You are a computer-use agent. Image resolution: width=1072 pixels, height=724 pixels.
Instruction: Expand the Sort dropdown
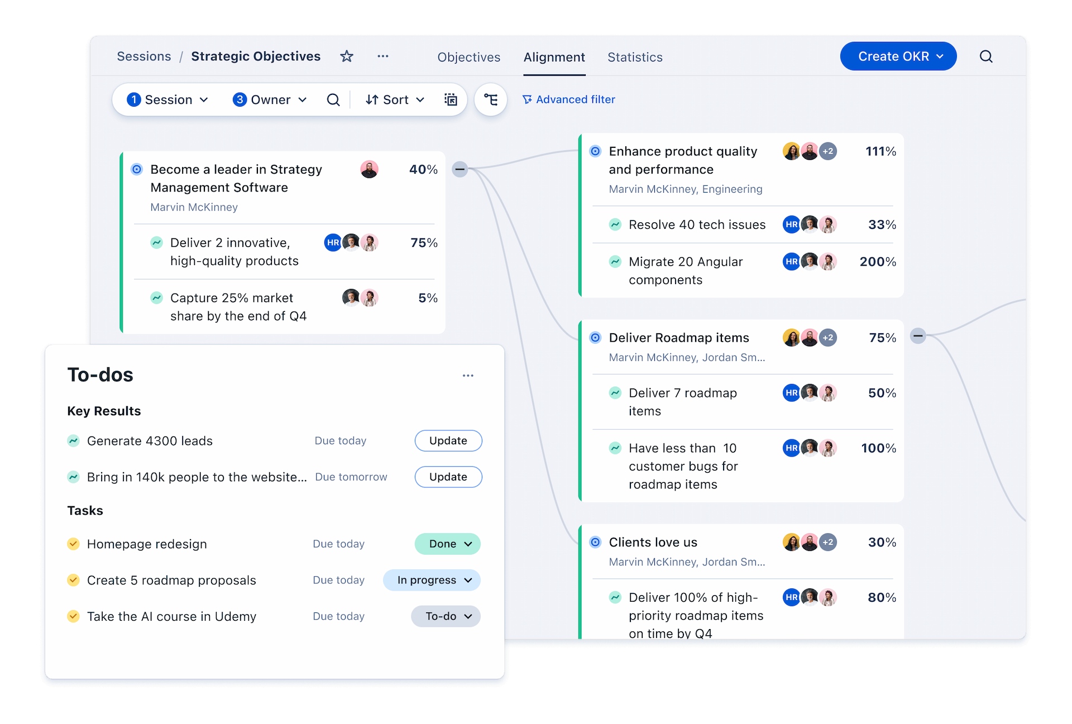395,100
